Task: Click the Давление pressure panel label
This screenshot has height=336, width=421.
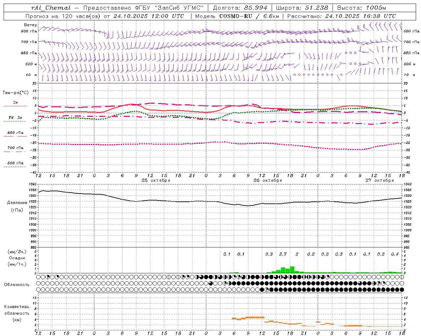Action: pos(17,203)
